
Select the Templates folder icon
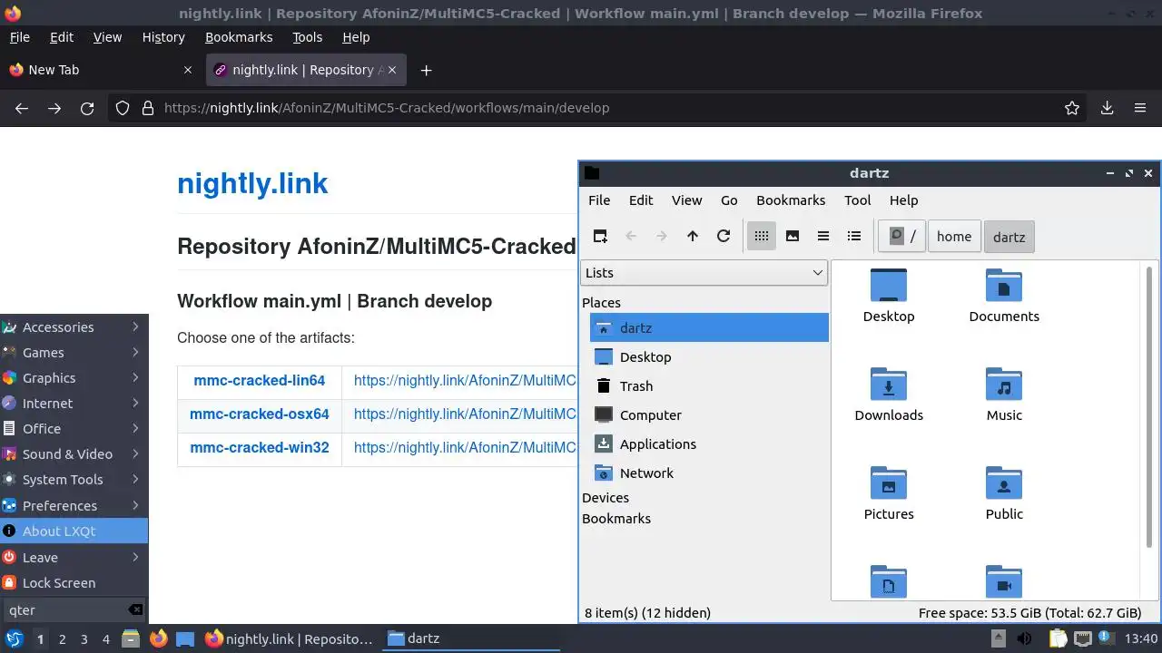[x=889, y=581]
